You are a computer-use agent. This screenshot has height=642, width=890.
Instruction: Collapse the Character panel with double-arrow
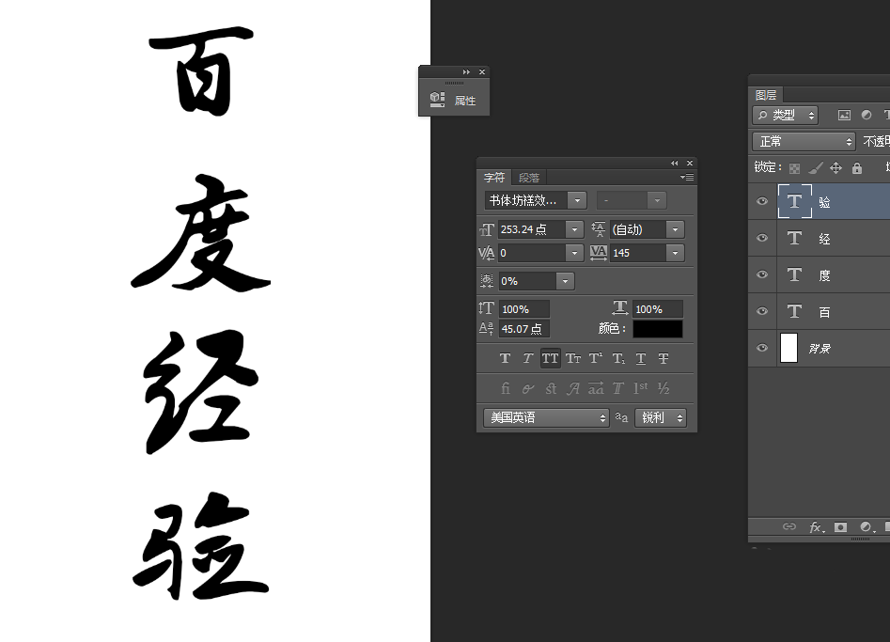[674, 163]
